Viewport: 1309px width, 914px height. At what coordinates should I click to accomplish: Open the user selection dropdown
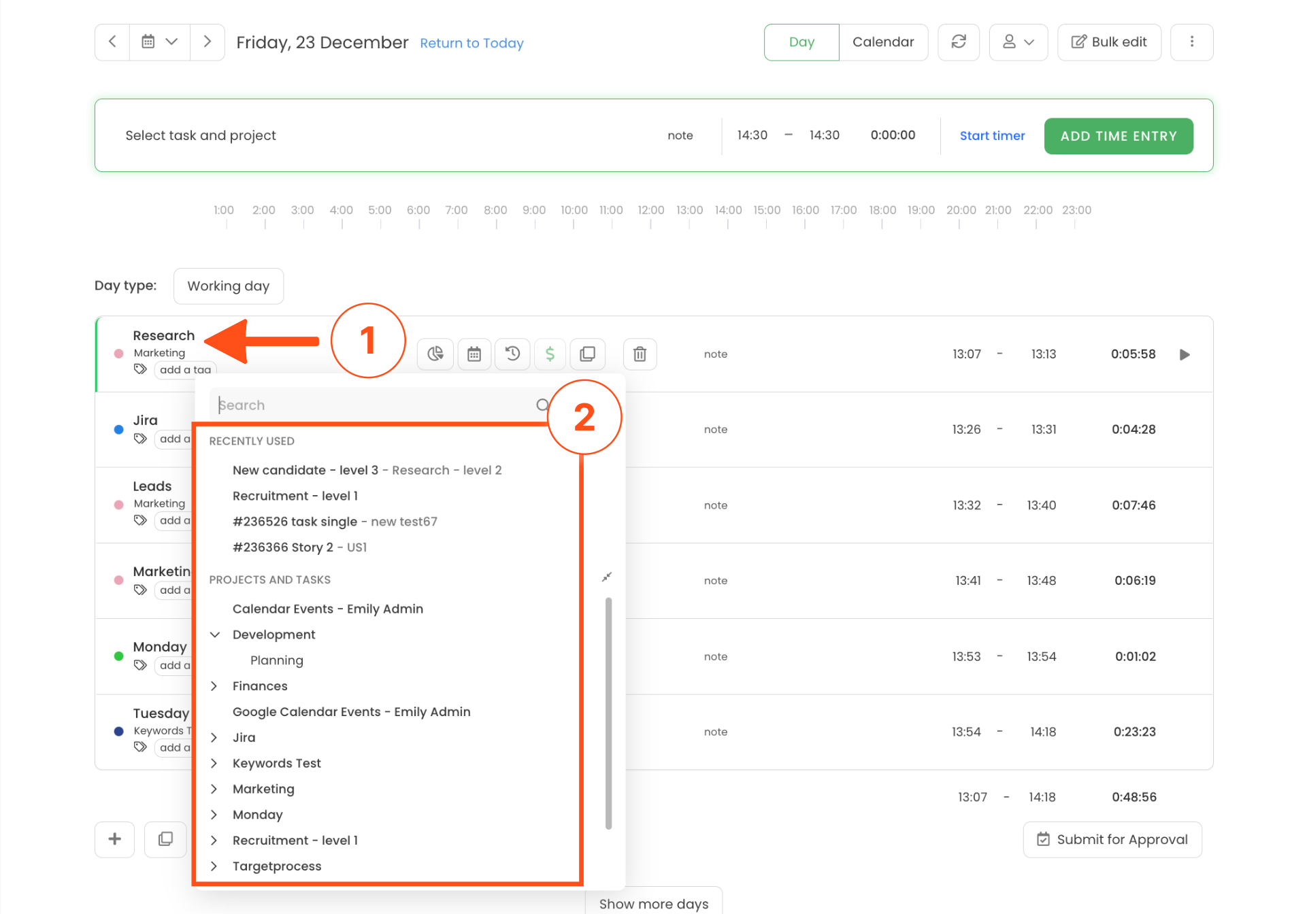click(1018, 42)
